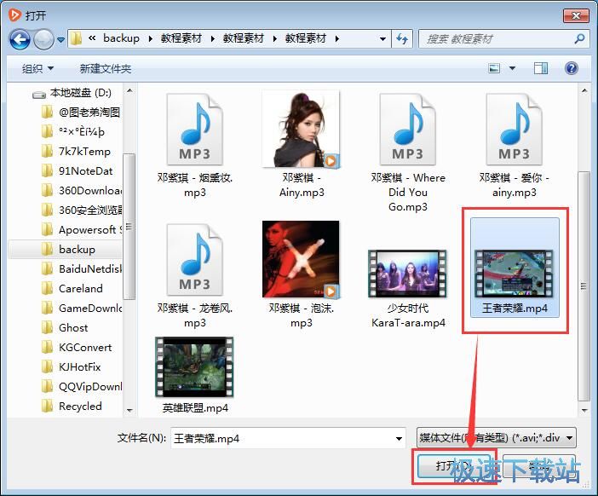Click the refresh icon beside the address bar

click(x=402, y=38)
